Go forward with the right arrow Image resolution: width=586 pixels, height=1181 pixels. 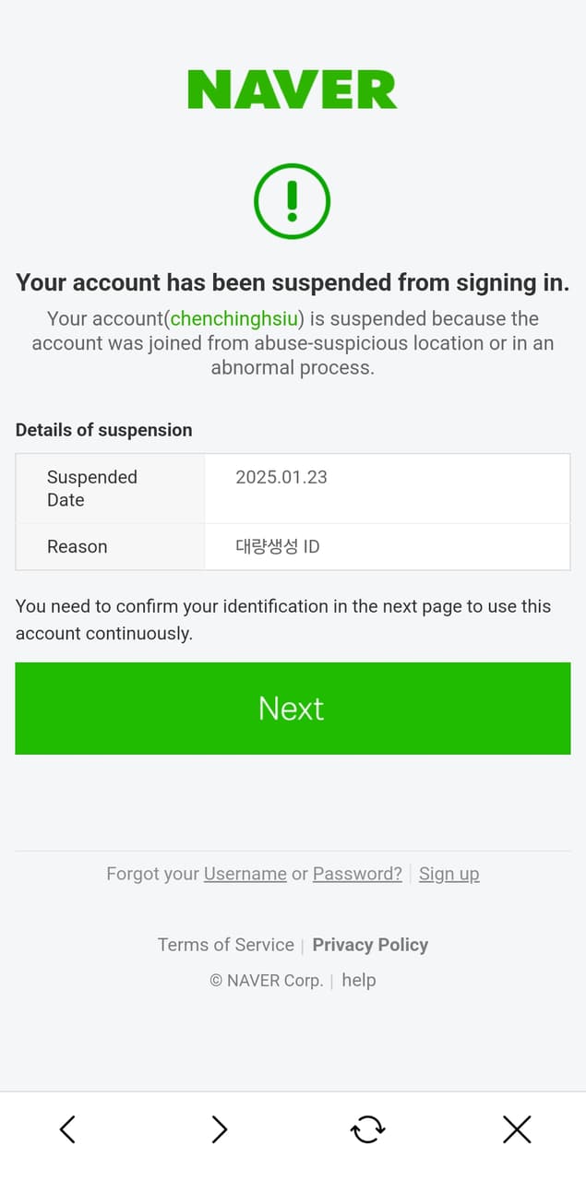219,1128
